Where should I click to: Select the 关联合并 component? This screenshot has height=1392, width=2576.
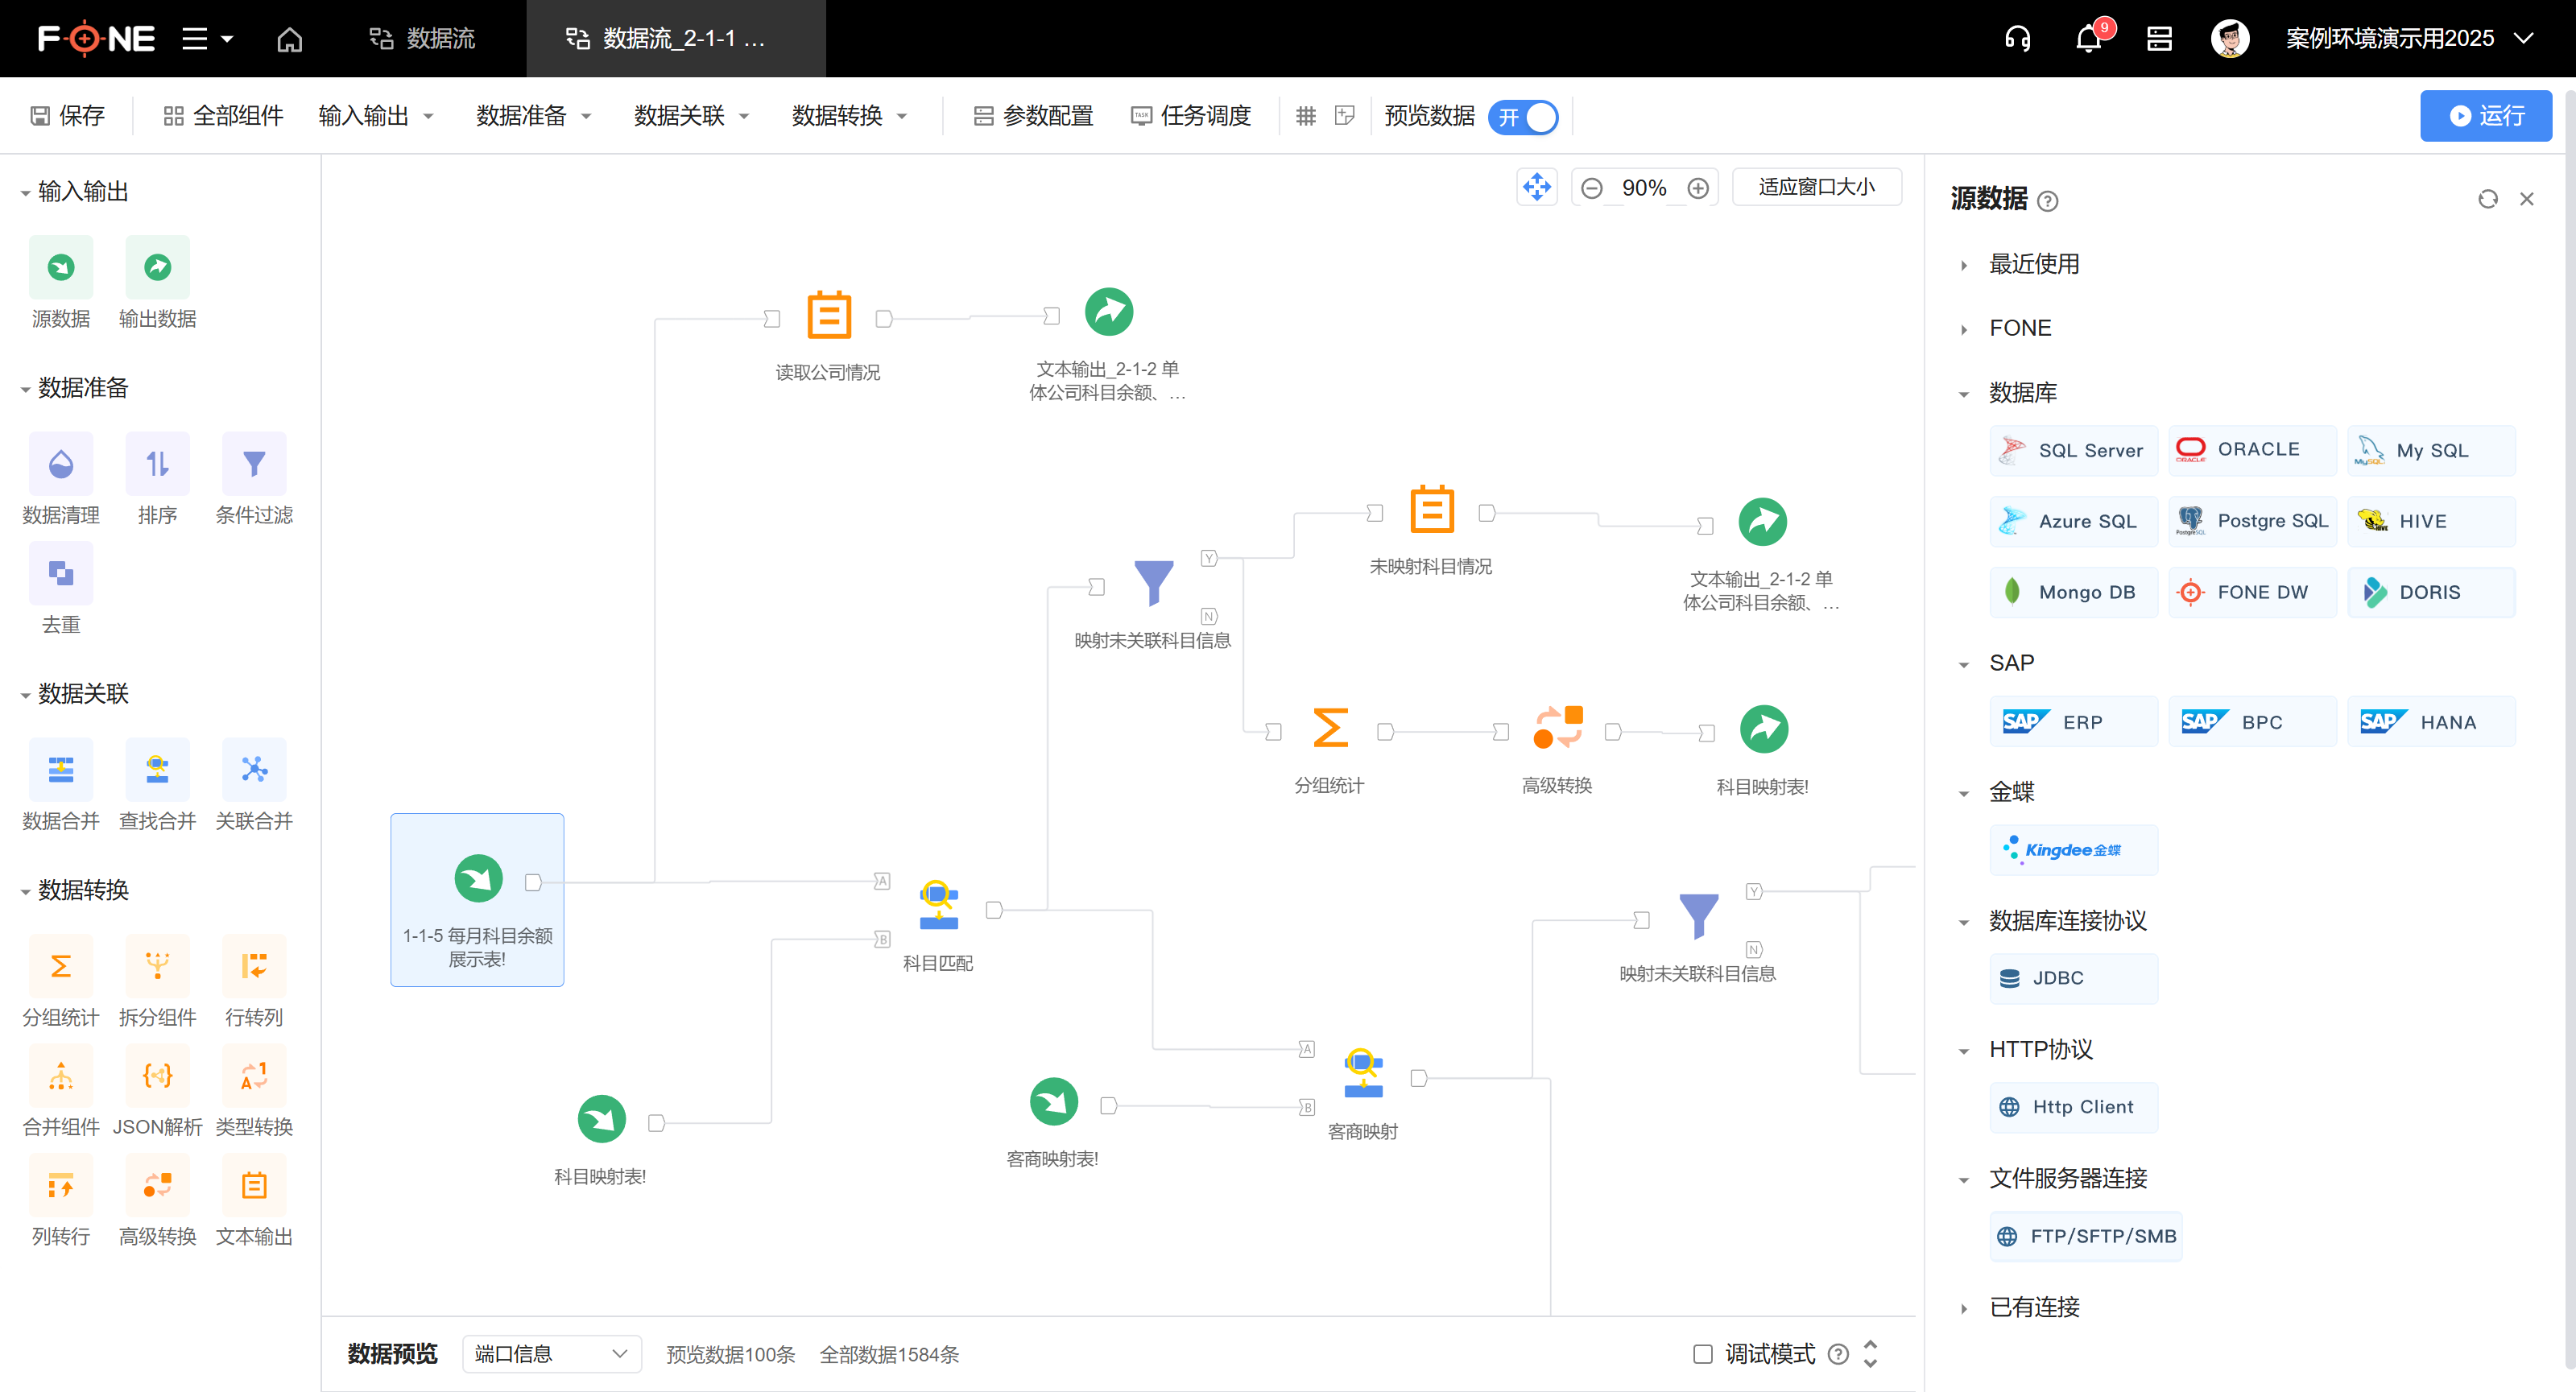pyautogui.click(x=254, y=770)
